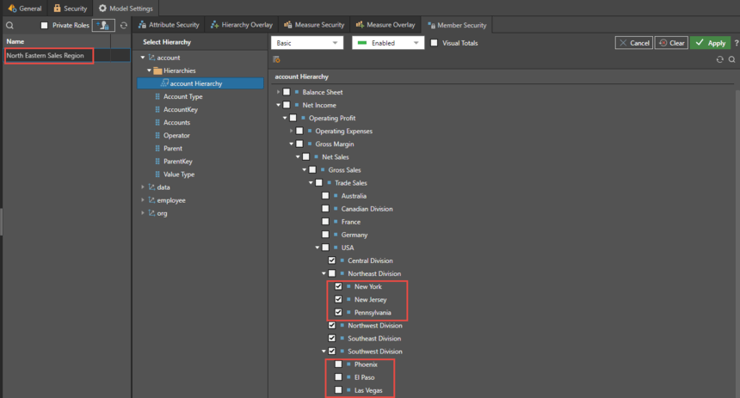Click the account table icon
Image resolution: width=740 pixels, height=398 pixels.
pyautogui.click(x=151, y=58)
